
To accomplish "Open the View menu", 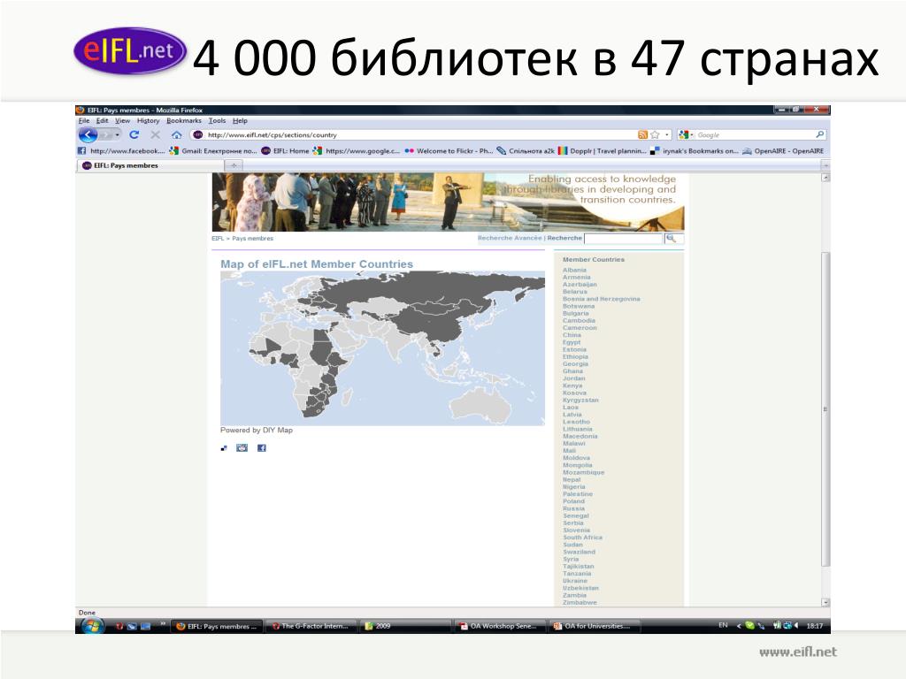I will (122, 120).
